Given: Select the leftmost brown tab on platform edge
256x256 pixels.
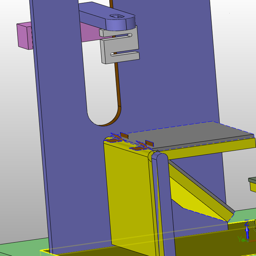Looking at the screenshot, I should [124, 136].
